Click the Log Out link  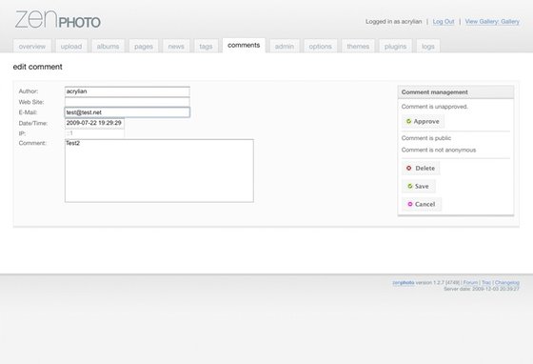[444, 21]
